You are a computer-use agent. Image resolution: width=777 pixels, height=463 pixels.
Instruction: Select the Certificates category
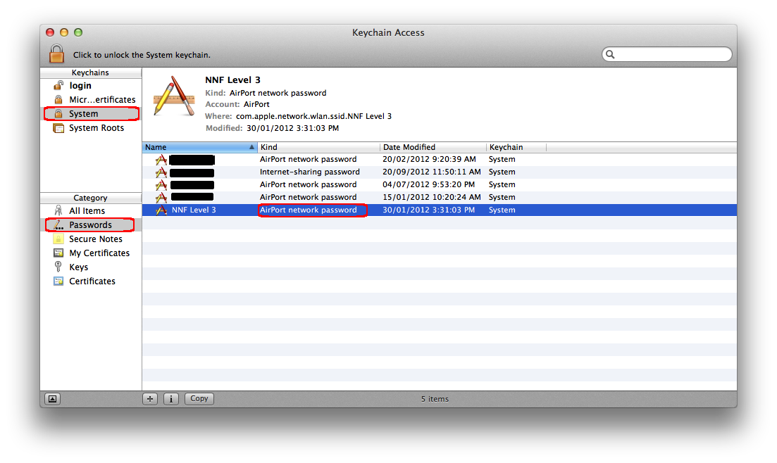pos(91,281)
